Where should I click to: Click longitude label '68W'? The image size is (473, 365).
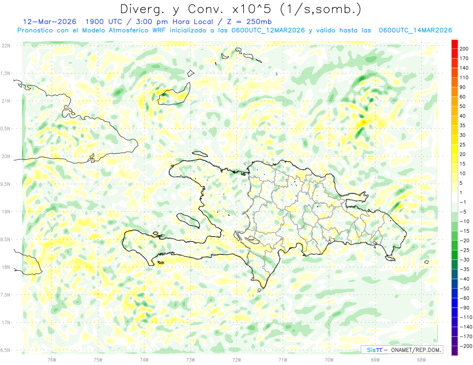(421, 360)
